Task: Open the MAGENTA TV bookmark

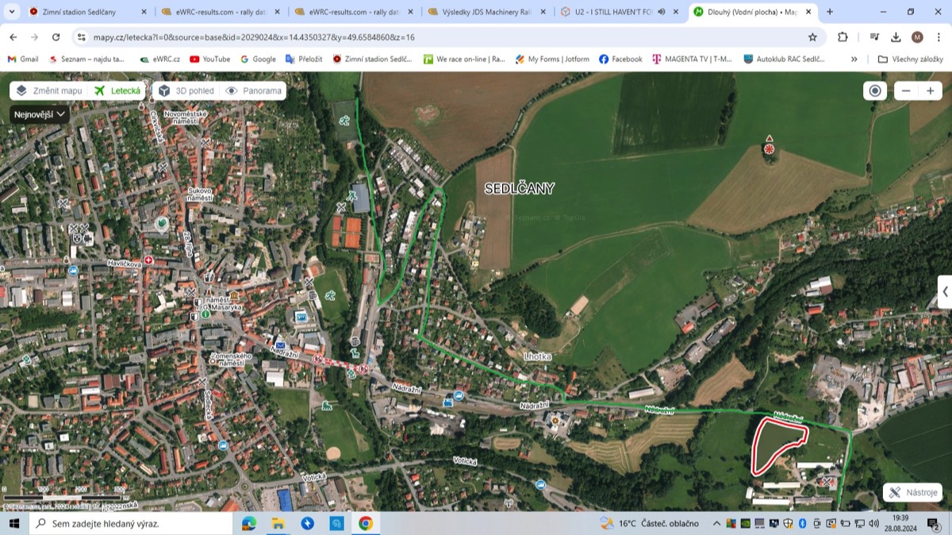Action: point(692,59)
